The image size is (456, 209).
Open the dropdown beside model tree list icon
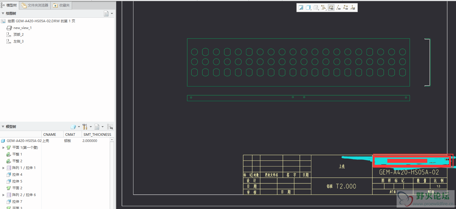102,127
